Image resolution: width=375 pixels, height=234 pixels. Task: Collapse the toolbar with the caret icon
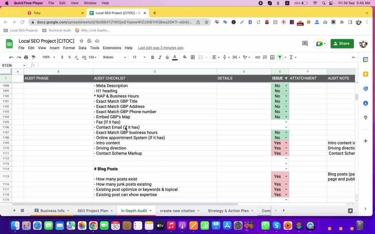(353, 57)
